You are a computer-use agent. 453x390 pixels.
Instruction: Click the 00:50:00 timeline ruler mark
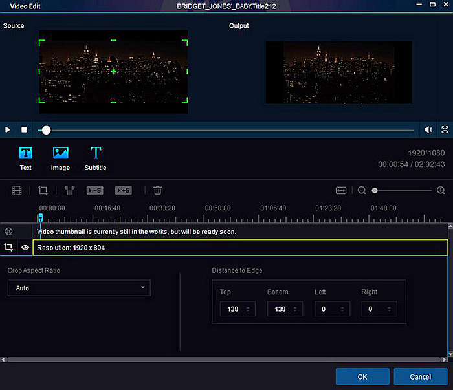click(x=217, y=208)
